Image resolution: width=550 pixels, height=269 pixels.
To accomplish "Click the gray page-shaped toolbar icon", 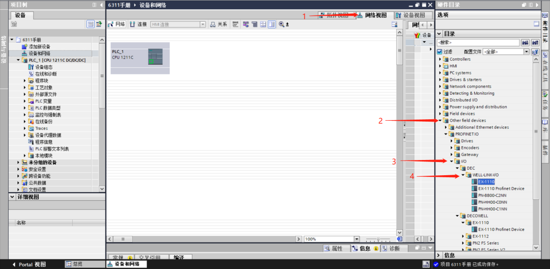I will click(x=255, y=24).
